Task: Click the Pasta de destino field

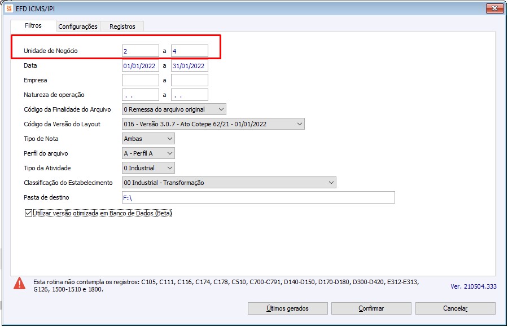Action: (259, 197)
